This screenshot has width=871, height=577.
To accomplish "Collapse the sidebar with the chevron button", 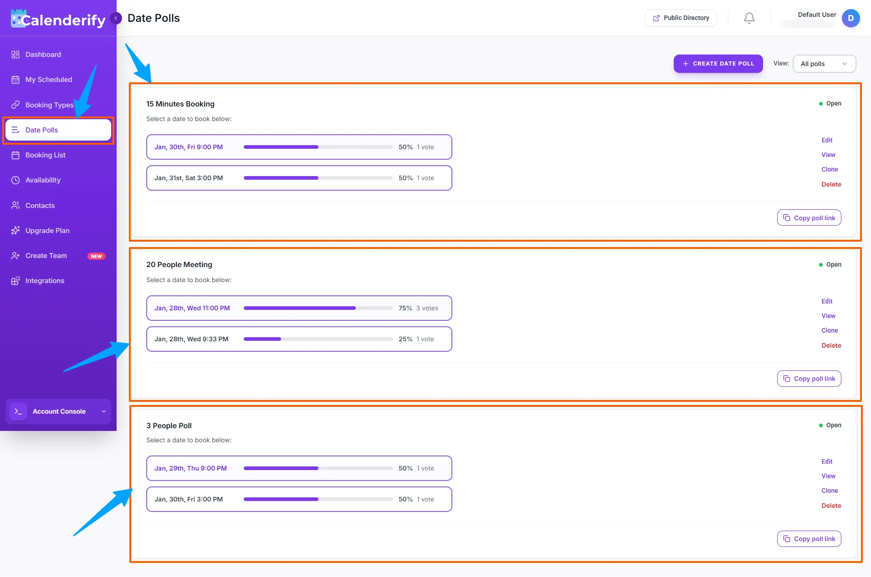I will [116, 18].
